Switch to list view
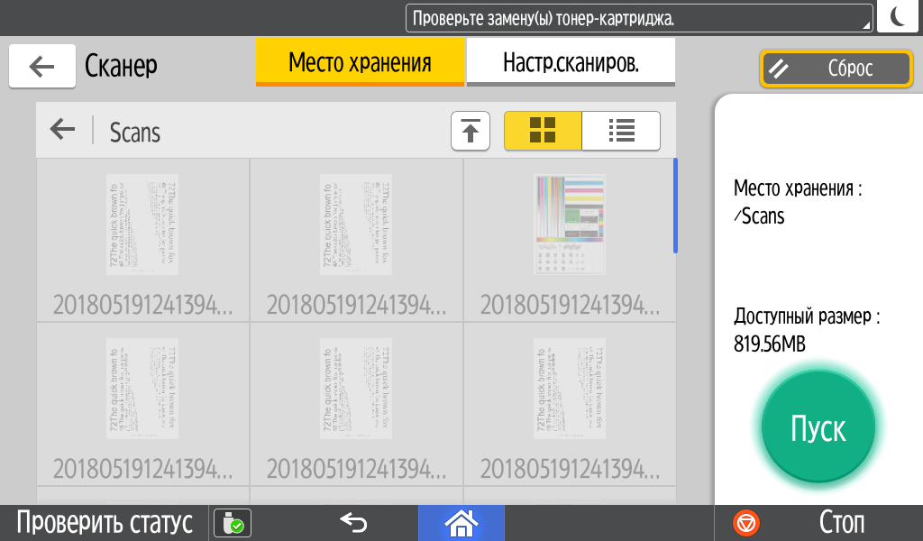The height and width of the screenshot is (541, 923). point(621,131)
